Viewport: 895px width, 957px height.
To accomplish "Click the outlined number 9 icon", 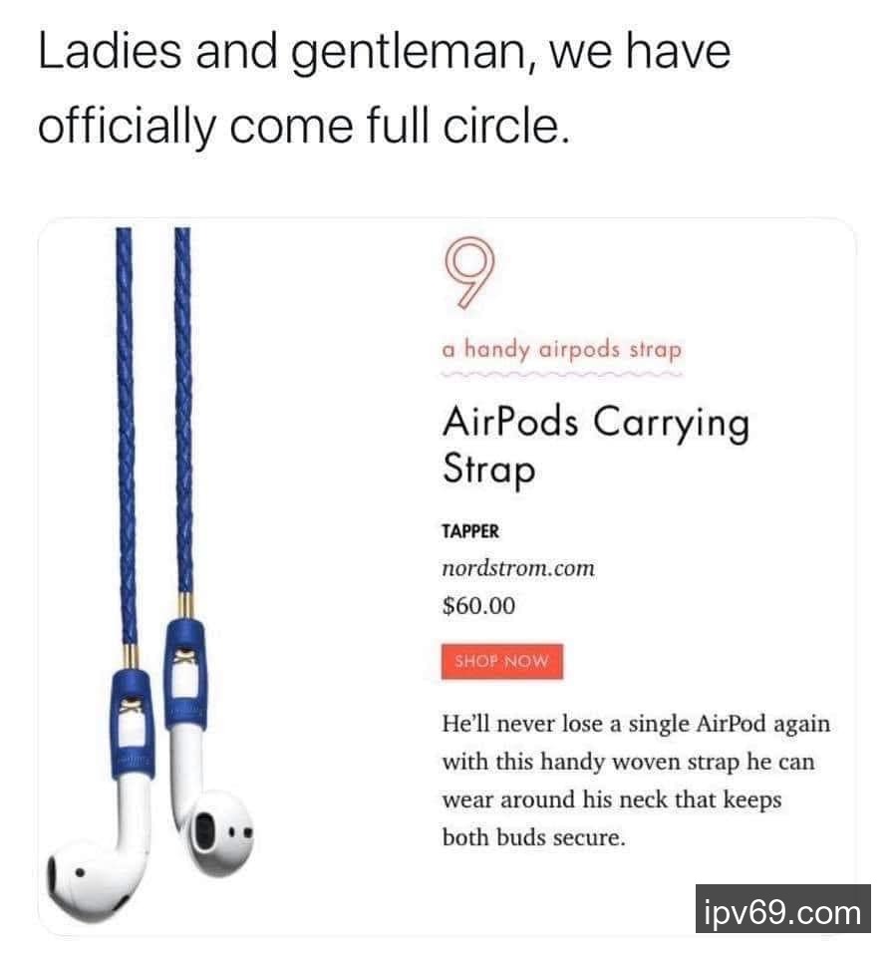I will (468, 272).
